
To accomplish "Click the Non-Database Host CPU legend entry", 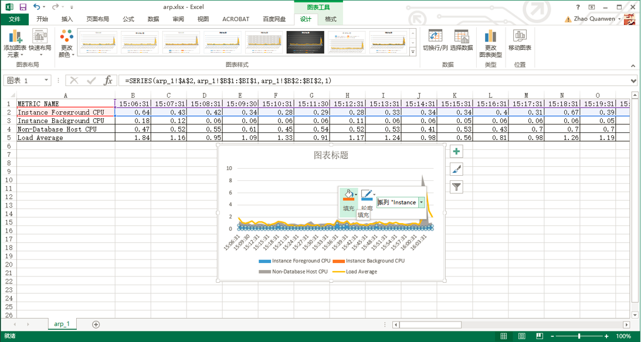I will pos(293,271).
